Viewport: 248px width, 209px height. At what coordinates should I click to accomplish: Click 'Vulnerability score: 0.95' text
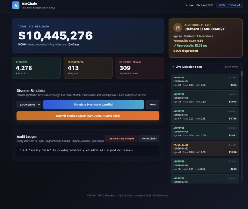pos(188,41)
